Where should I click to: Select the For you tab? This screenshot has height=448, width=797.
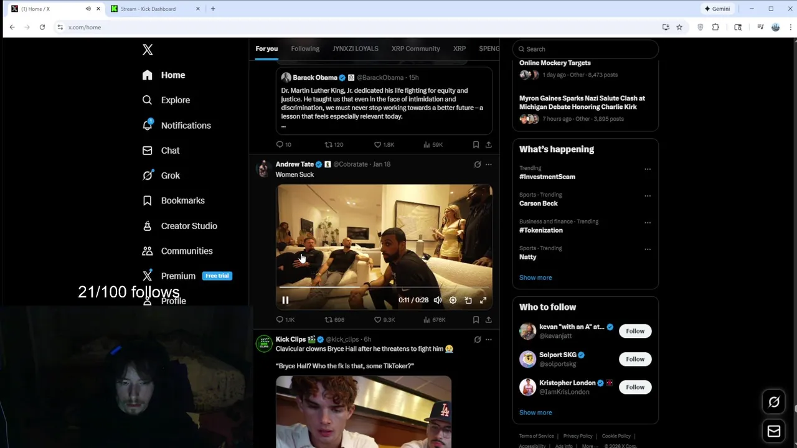(x=266, y=49)
